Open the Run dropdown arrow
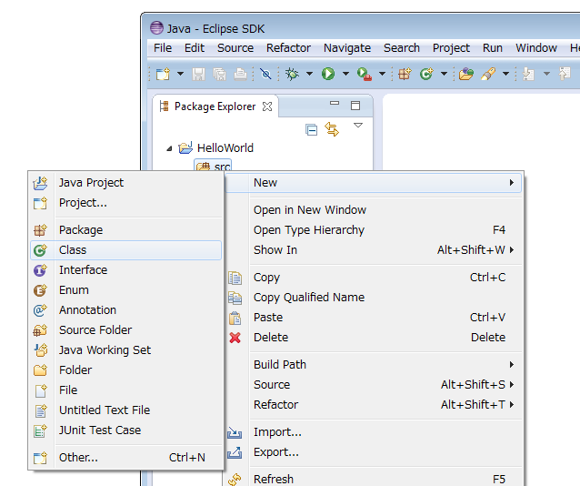The width and height of the screenshot is (580, 486). 345,74
